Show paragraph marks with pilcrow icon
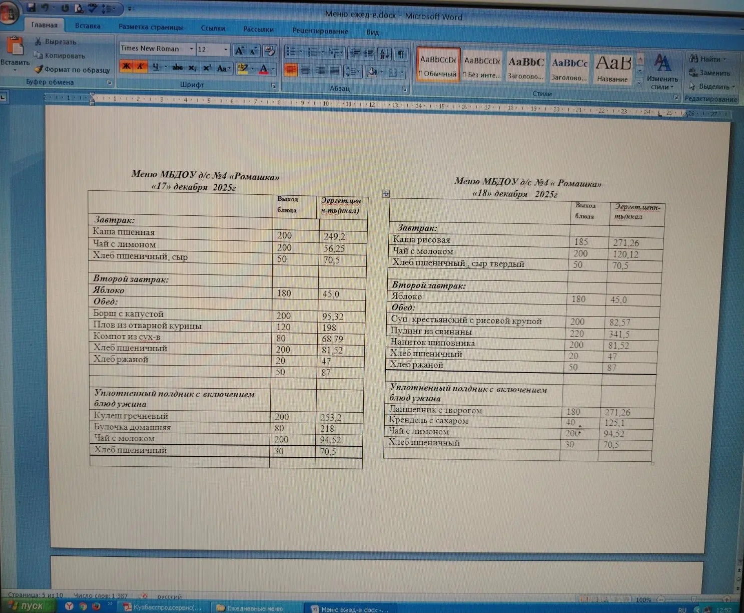744x613 pixels. (x=401, y=54)
